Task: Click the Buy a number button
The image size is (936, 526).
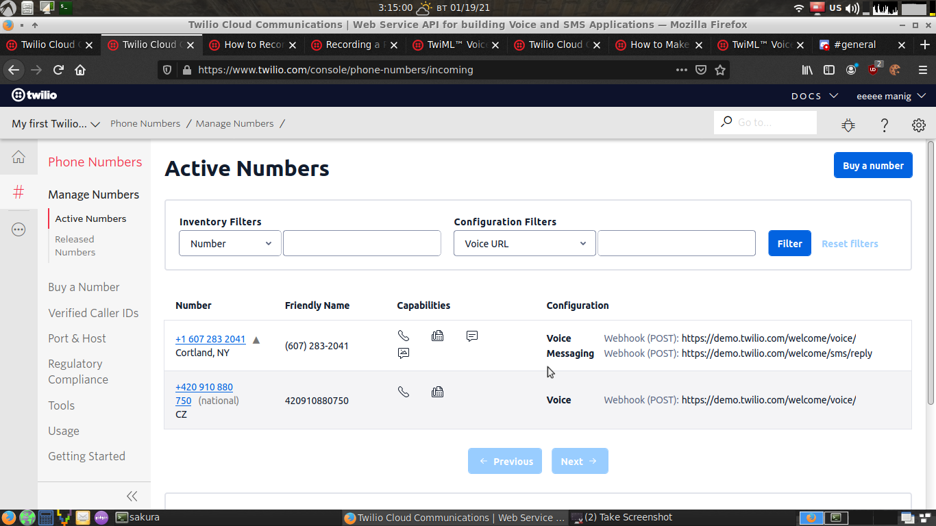Action: (x=873, y=165)
